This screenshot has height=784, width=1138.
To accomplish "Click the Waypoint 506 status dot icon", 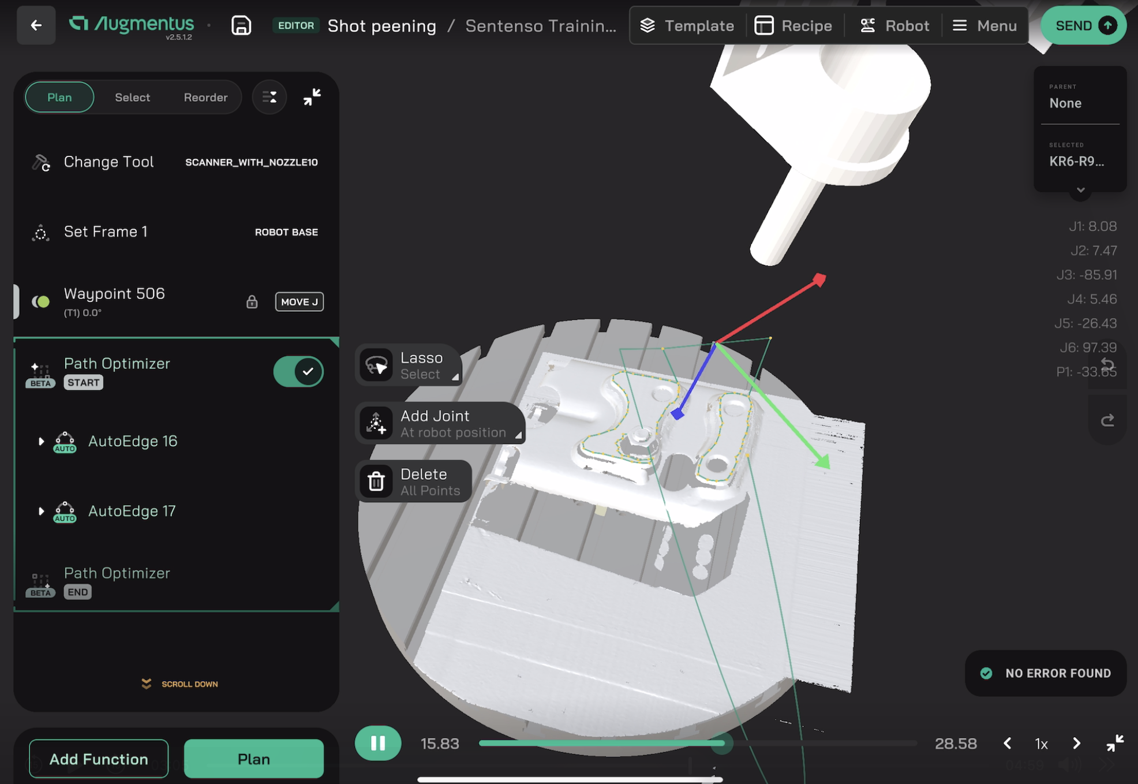I will click(x=41, y=302).
